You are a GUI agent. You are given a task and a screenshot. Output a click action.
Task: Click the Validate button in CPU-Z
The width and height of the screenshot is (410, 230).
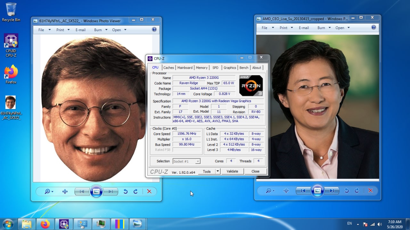(232, 171)
